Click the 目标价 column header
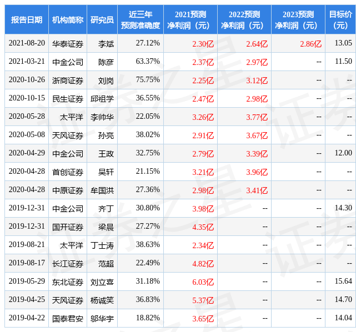Viewport: 356px width, 332px height. (340, 20)
